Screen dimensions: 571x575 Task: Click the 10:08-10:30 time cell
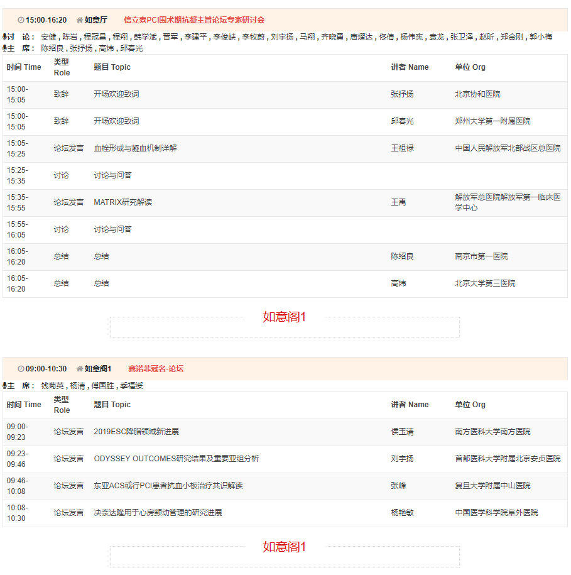click(x=17, y=513)
